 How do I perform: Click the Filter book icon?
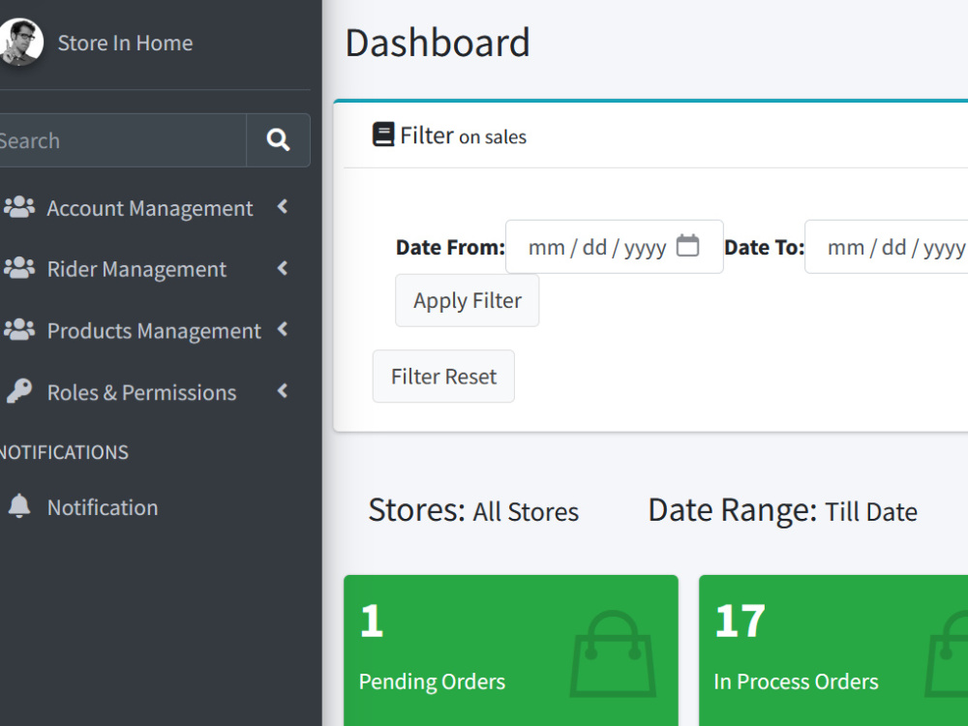point(382,134)
